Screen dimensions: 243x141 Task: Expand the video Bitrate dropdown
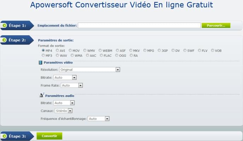point(65,78)
